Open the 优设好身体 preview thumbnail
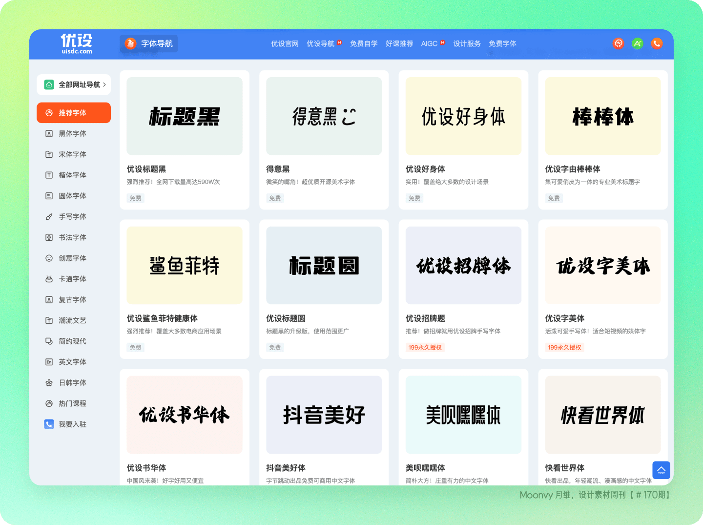This screenshot has height=525, width=703. [x=463, y=116]
